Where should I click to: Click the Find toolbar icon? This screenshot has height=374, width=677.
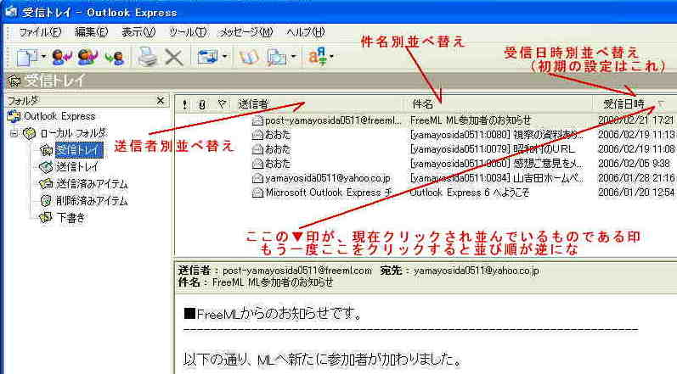point(276,57)
